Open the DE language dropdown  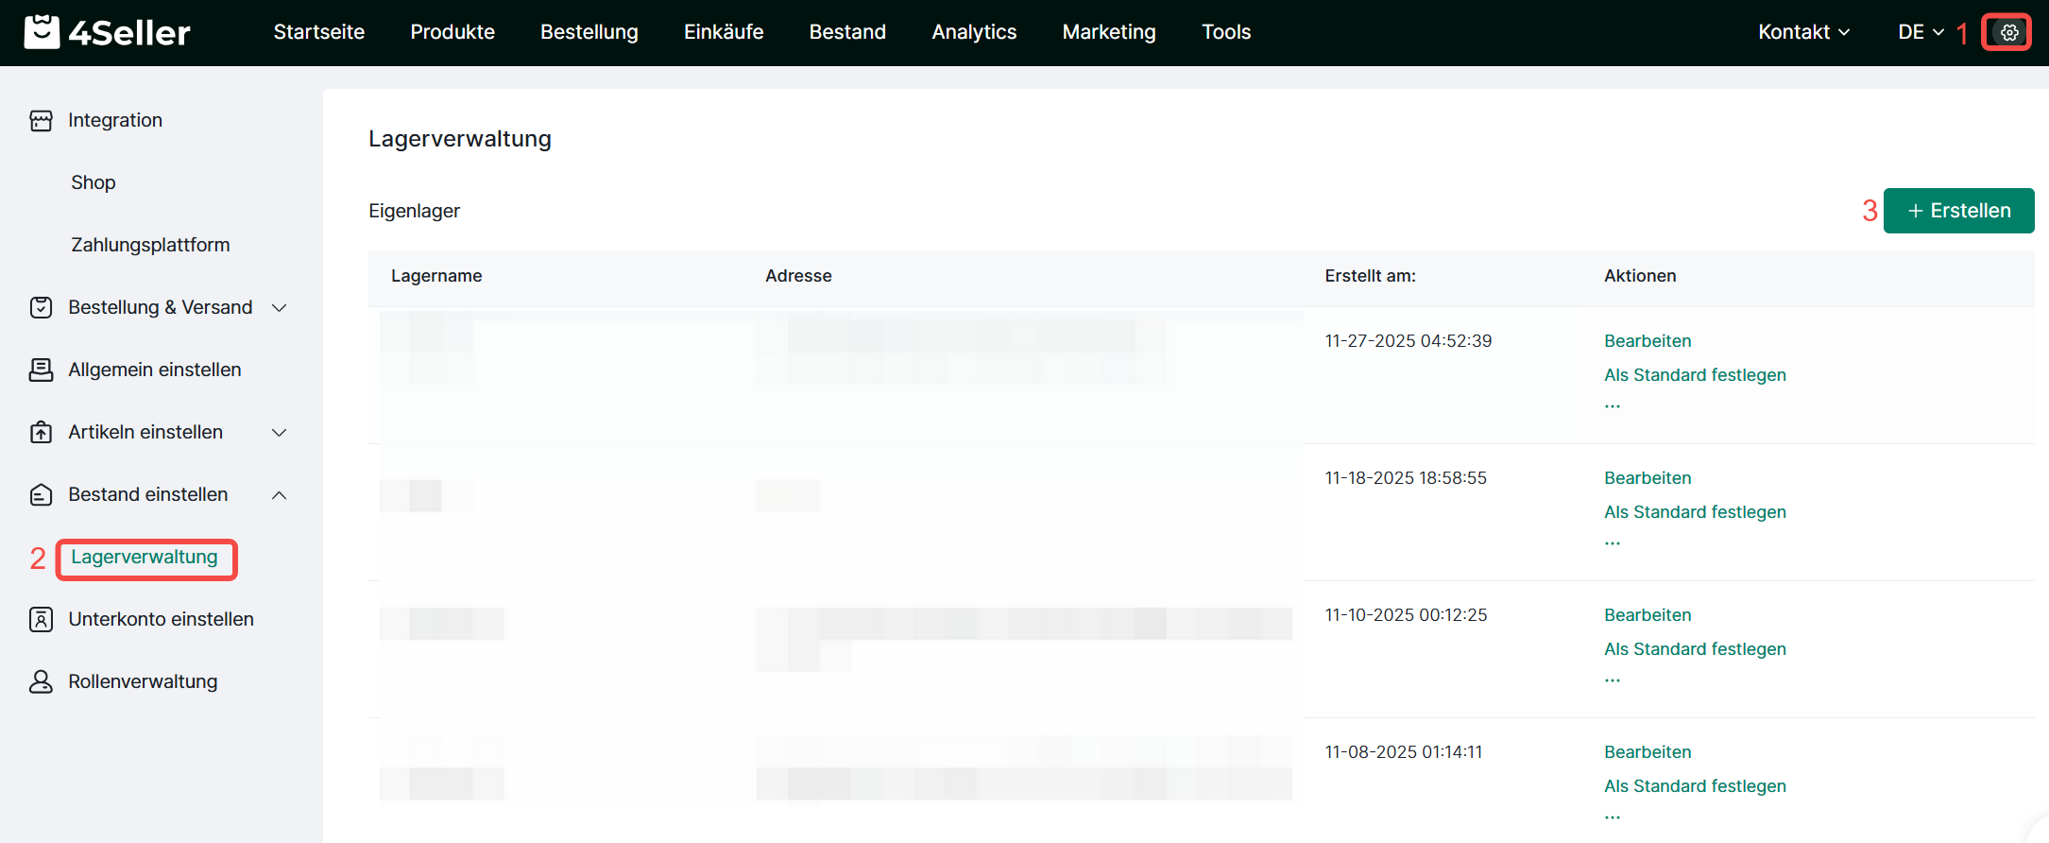coord(1921,32)
